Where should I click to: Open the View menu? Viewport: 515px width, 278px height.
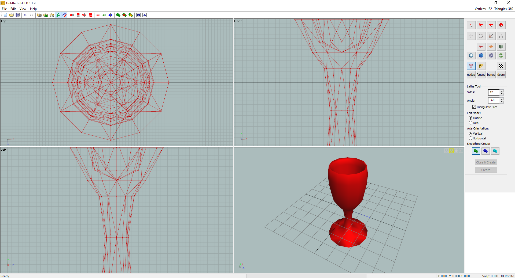[23, 9]
